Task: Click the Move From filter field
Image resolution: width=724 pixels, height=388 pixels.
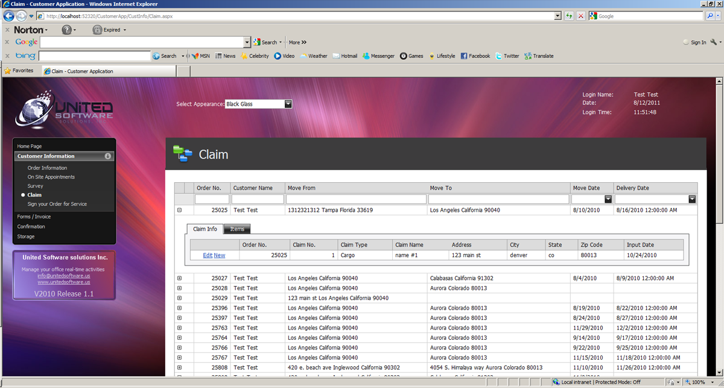Action: (357, 199)
